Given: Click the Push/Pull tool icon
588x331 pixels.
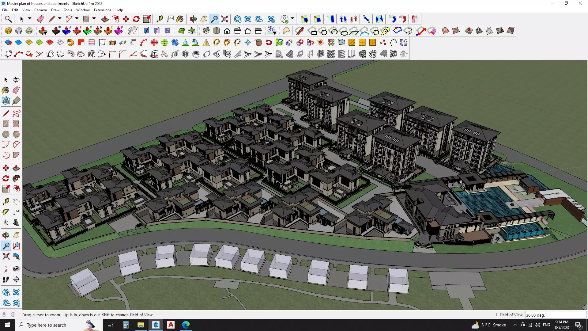Looking at the screenshot, I should click(x=105, y=19).
